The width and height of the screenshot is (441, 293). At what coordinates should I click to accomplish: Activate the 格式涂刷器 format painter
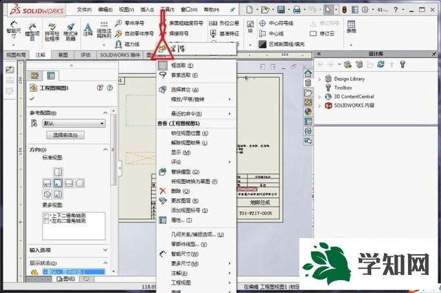point(70,32)
